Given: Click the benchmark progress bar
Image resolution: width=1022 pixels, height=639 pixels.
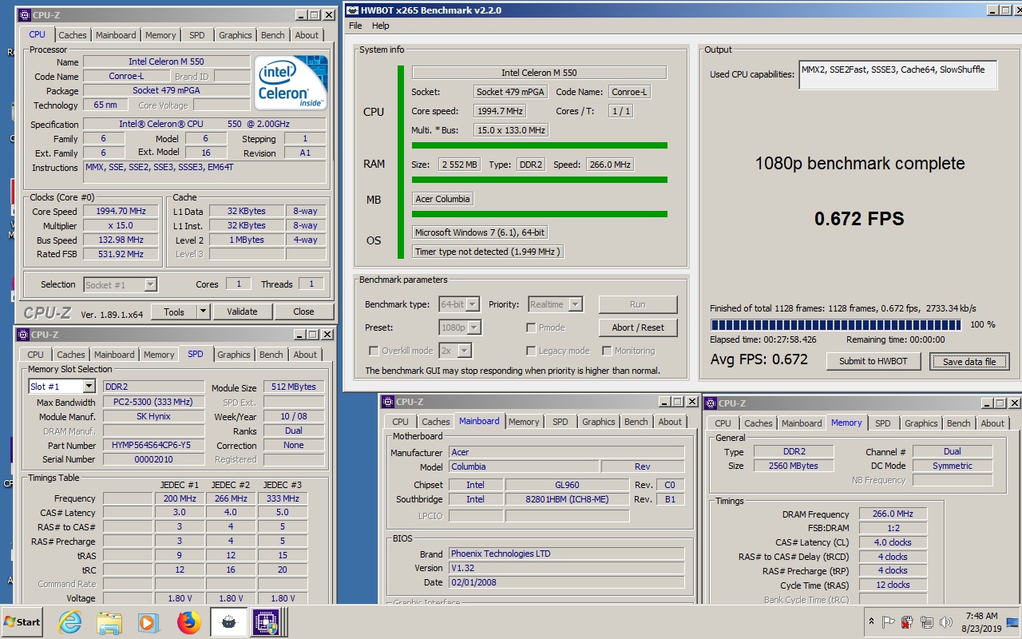Looking at the screenshot, I should [x=836, y=325].
